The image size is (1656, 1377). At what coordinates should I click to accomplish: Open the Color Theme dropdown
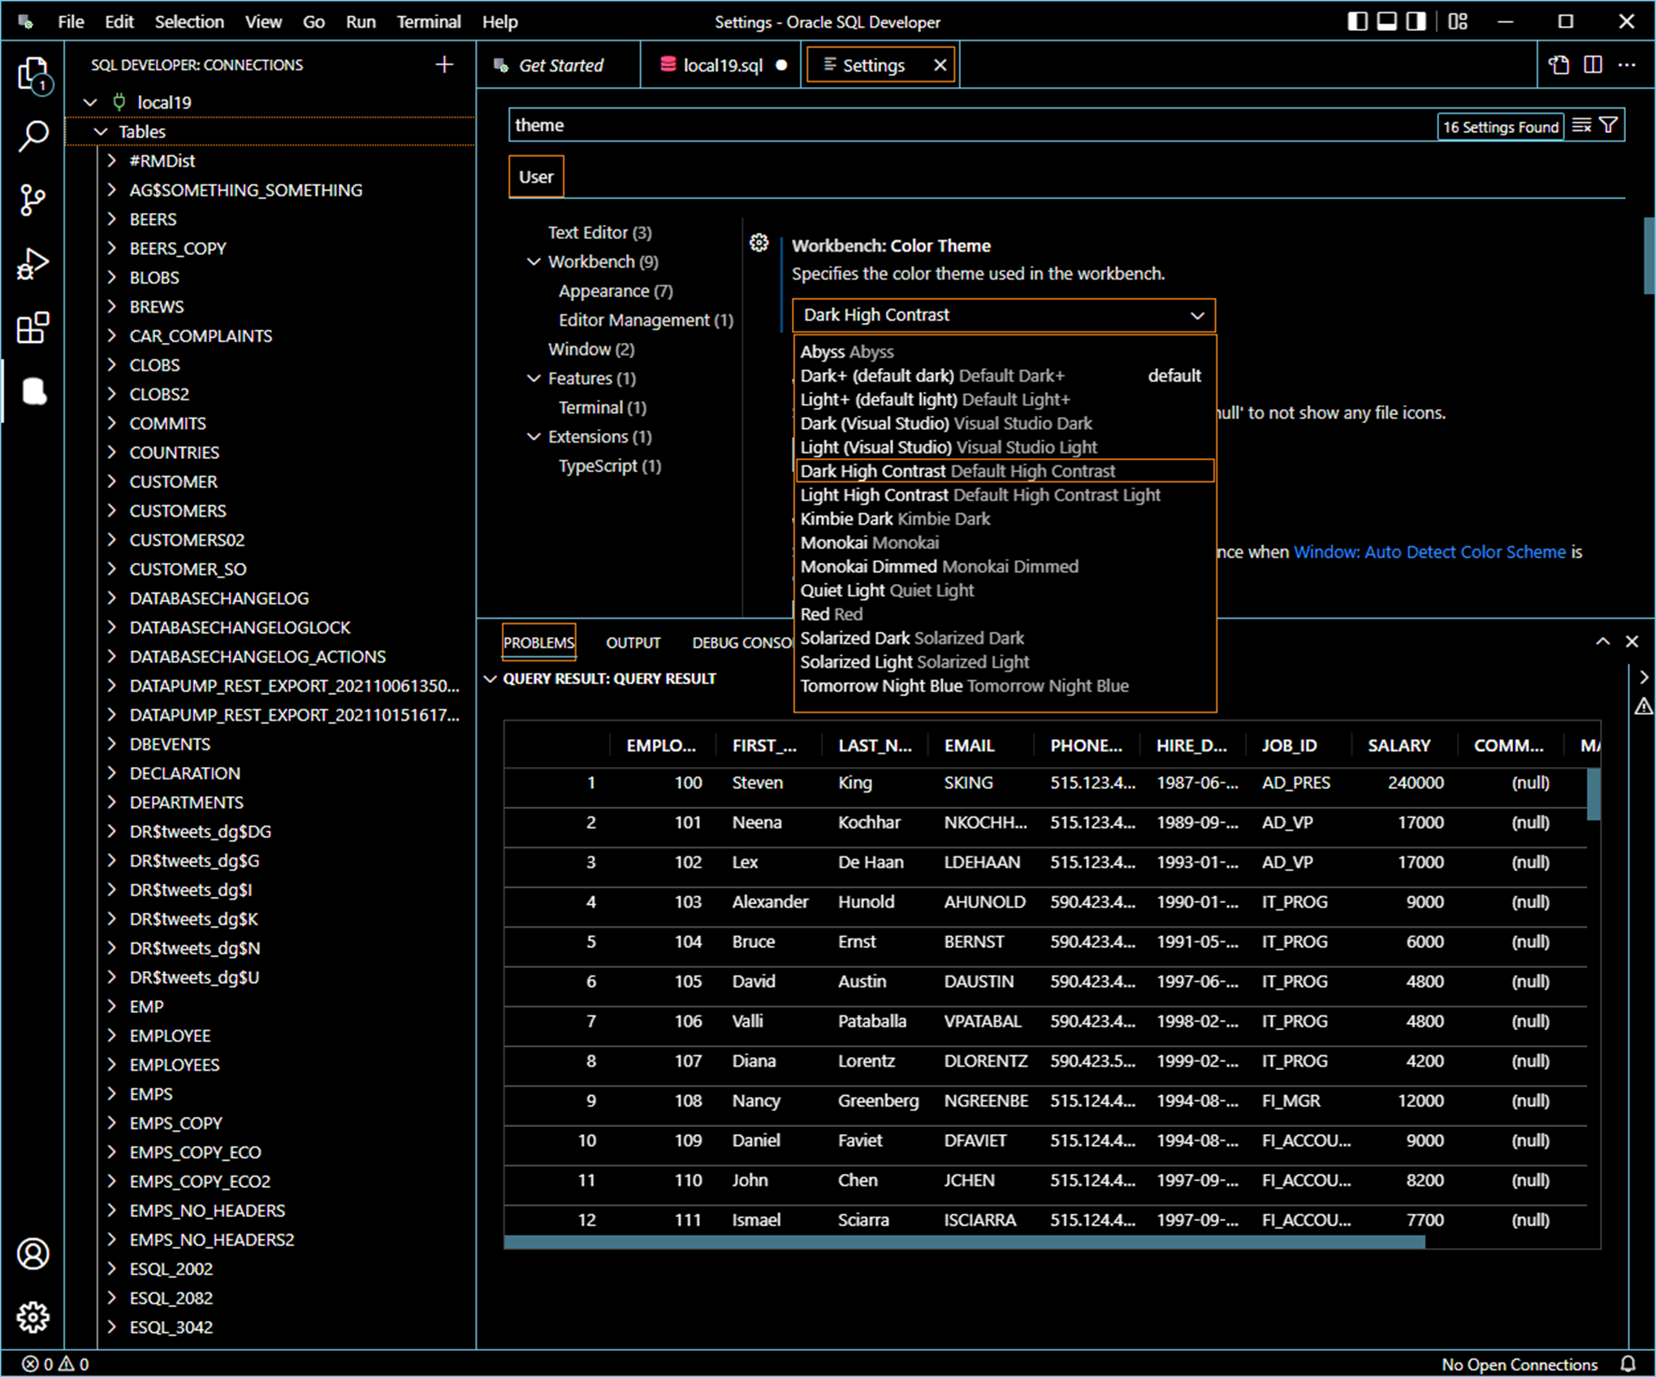click(x=1004, y=315)
